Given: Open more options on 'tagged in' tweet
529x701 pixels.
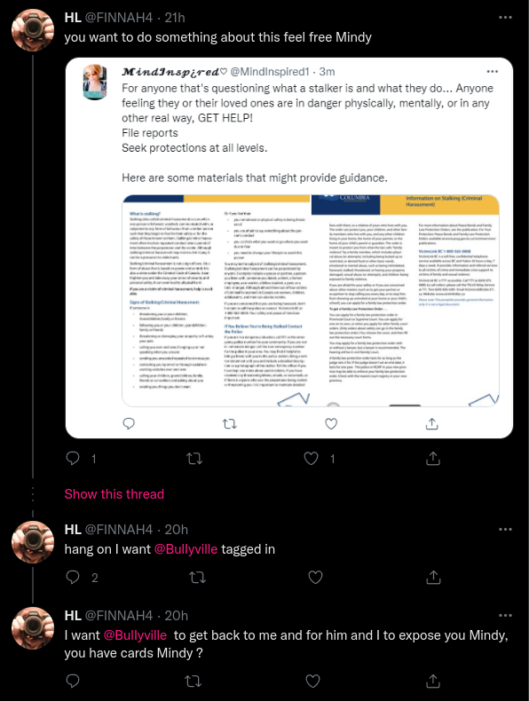Looking at the screenshot, I should click(505, 530).
